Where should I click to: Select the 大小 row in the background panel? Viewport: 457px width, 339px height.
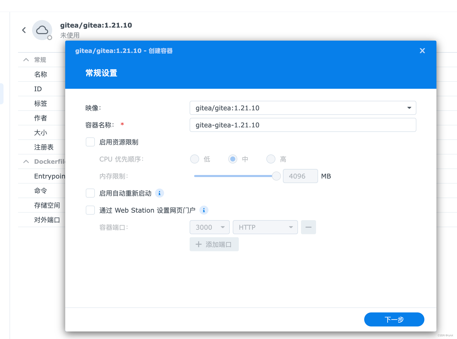[42, 132]
